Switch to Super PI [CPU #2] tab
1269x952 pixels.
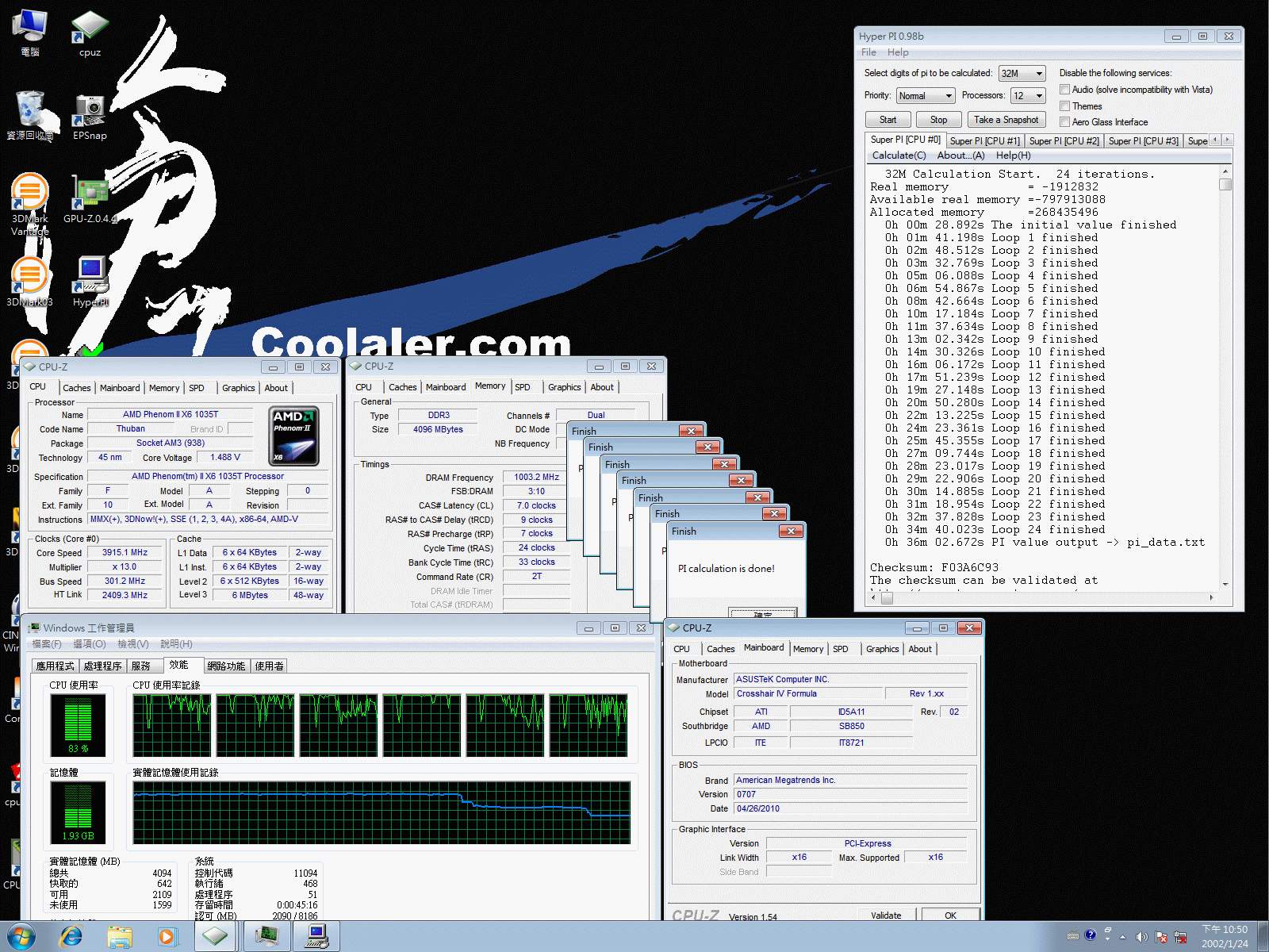pos(1064,141)
